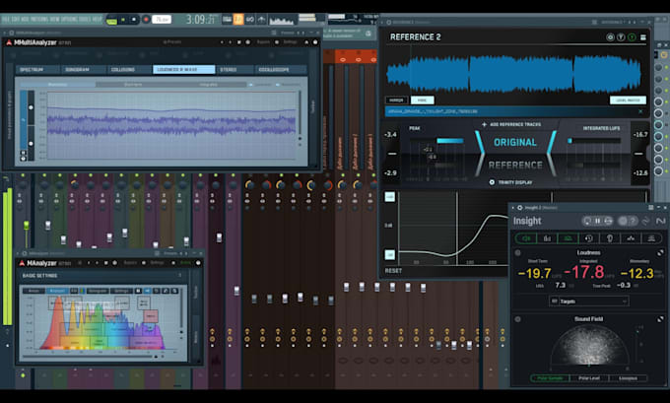
Task: Click the master track green fader
Action: (x=26, y=225)
